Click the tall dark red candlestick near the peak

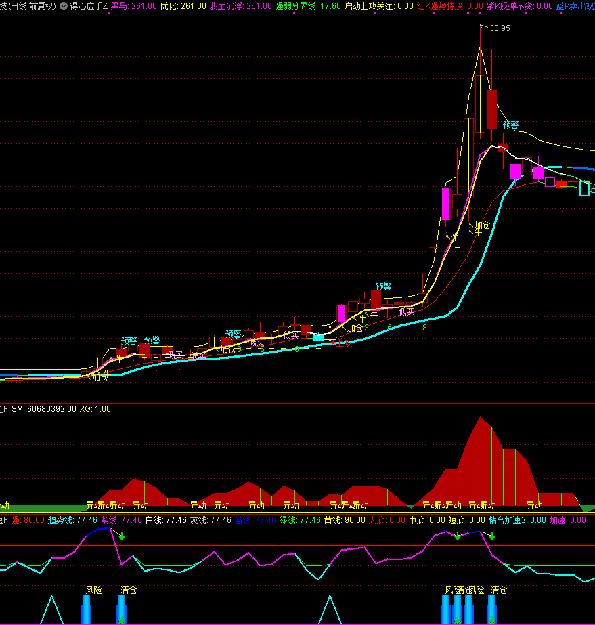tap(491, 108)
